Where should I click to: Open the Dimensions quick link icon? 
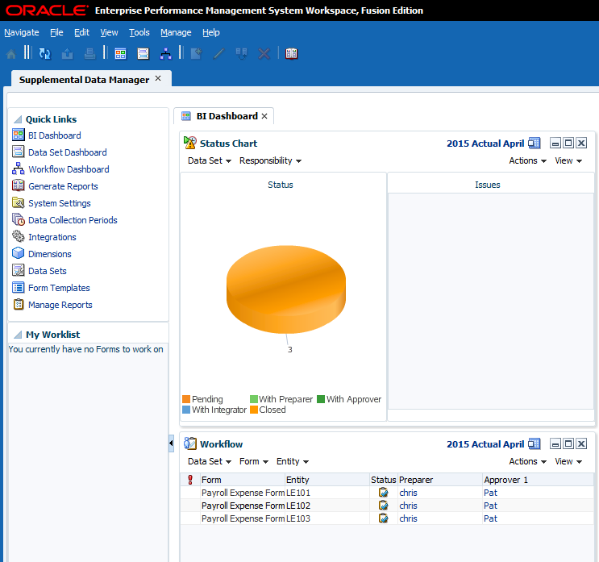coord(19,254)
